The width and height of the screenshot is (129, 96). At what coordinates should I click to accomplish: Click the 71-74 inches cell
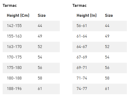82,78
